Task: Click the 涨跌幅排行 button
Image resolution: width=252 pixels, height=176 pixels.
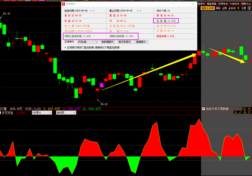Action: [x=107, y=42]
